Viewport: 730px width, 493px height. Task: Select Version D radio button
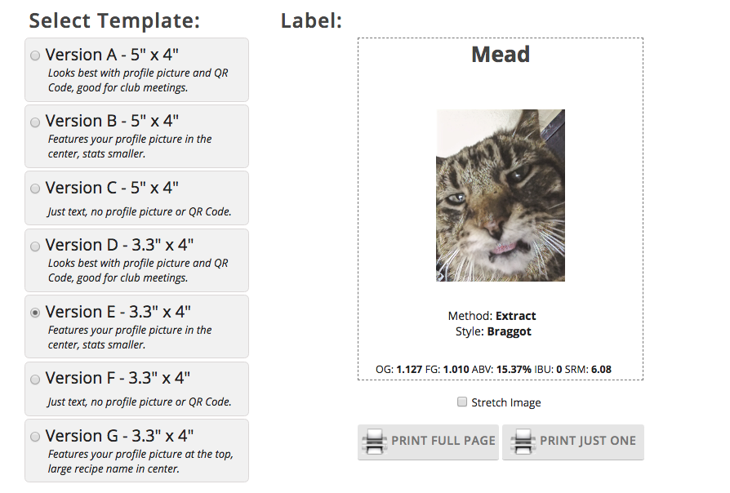coord(35,246)
